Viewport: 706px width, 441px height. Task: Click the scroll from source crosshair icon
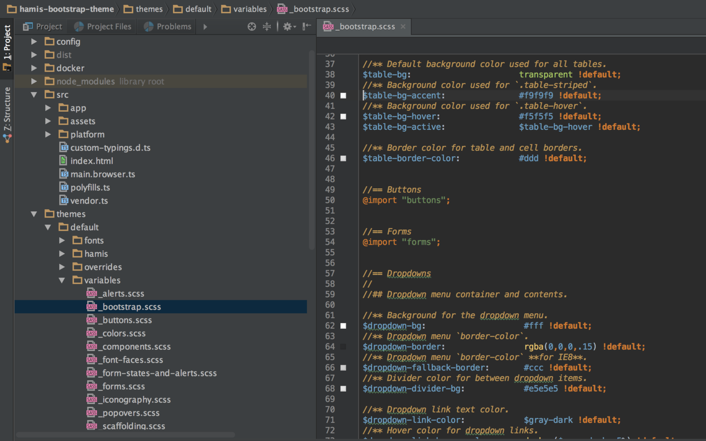click(x=251, y=26)
